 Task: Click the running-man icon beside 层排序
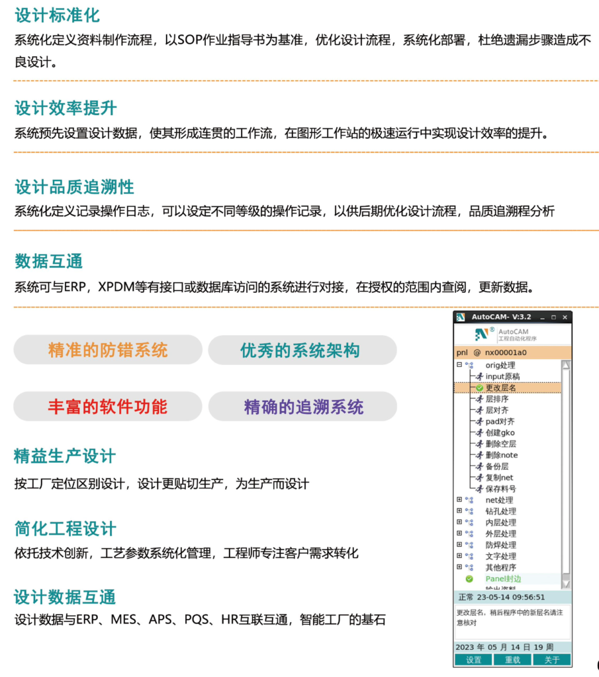tap(479, 399)
